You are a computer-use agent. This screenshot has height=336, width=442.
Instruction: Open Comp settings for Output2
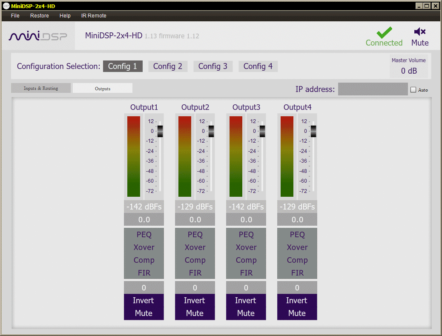(x=195, y=260)
